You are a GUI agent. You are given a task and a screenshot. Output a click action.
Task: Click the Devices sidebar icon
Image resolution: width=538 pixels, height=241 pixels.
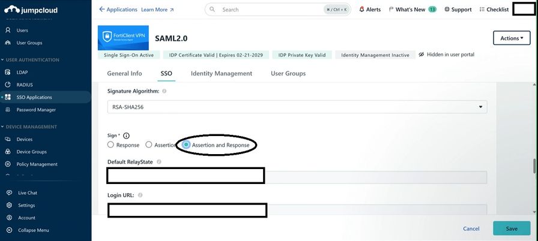coord(8,139)
